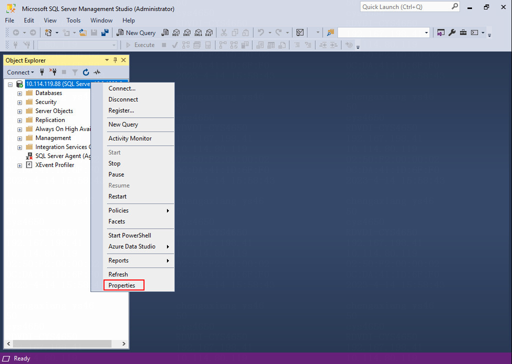512x364 pixels.
Task: Open the Object Explorer window position dropdown
Action: pyautogui.click(x=107, y=60)
